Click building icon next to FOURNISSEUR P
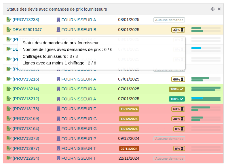 pyautogui.click(x=58, y=138)
